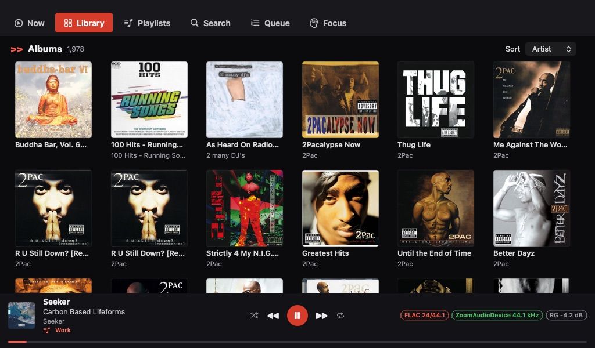This screenshot has width=595, height=348.
Task: Skip to the previous track
Action: [273, 316]
